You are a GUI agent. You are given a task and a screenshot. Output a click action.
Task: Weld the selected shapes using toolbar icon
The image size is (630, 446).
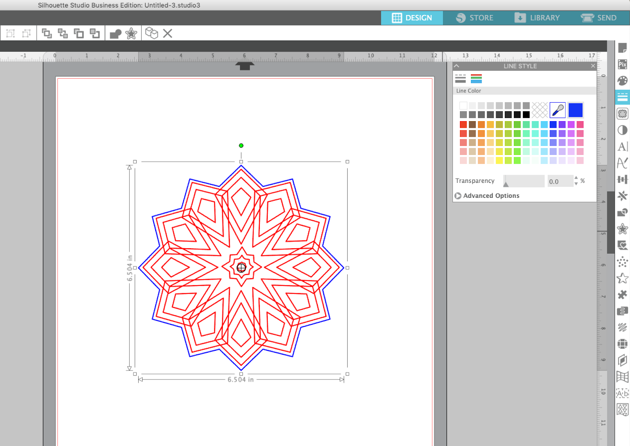tap(115, 33)
